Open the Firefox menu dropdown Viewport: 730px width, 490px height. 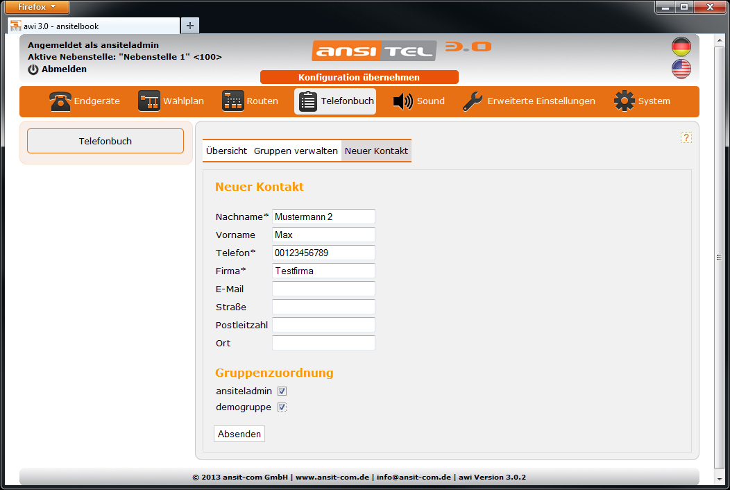37,7
